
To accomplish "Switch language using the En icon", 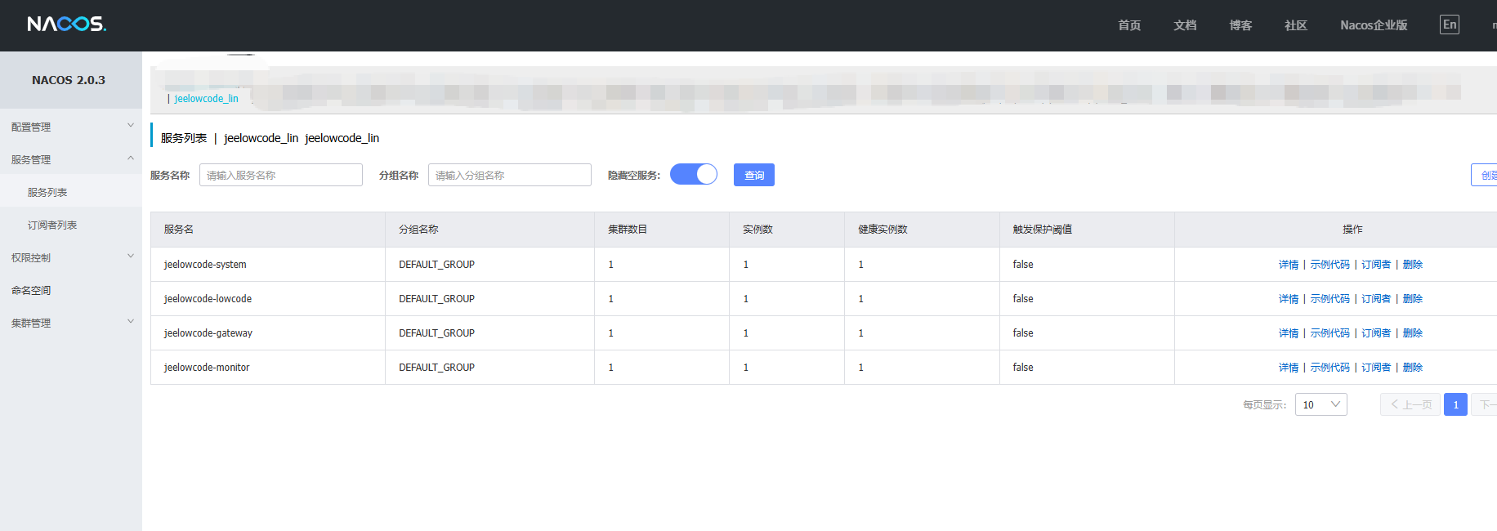I will (x=1449, y=25).
